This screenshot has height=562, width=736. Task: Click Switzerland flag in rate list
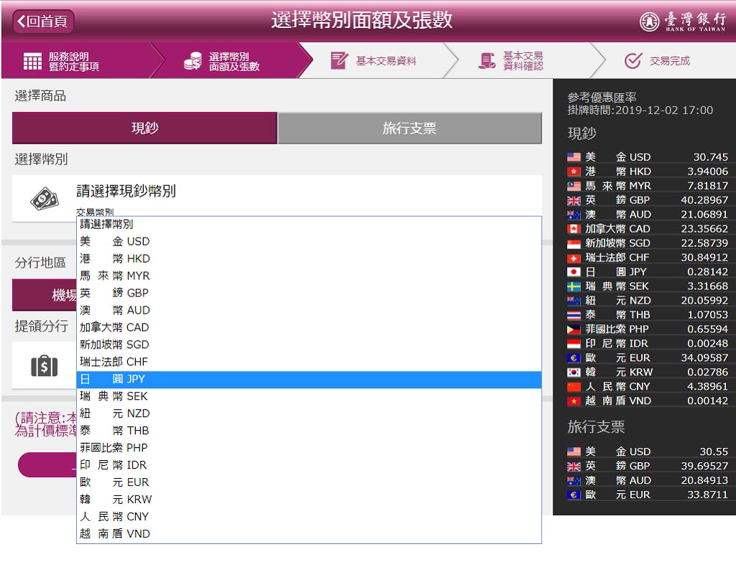point(574,258)
